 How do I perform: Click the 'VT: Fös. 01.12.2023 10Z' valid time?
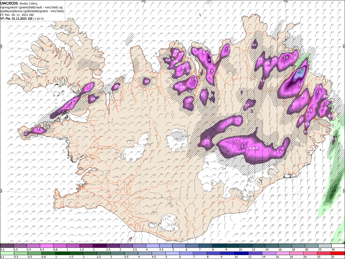pos(17,19)
